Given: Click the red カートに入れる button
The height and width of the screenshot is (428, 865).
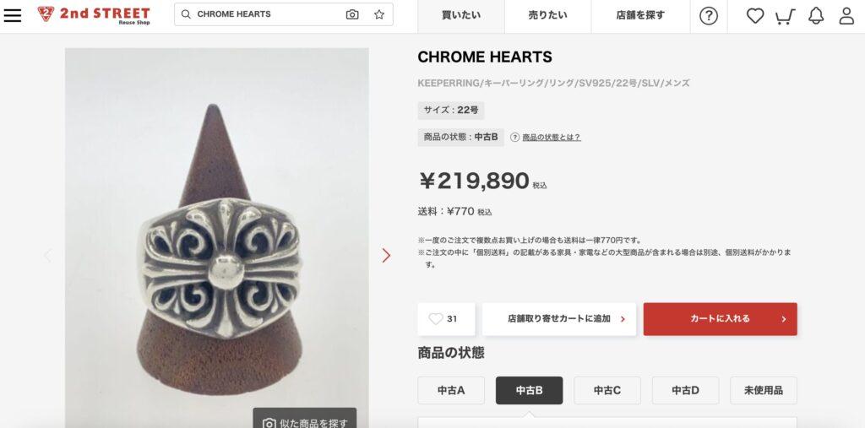Looking at the screenshot, I should point(720,319).
